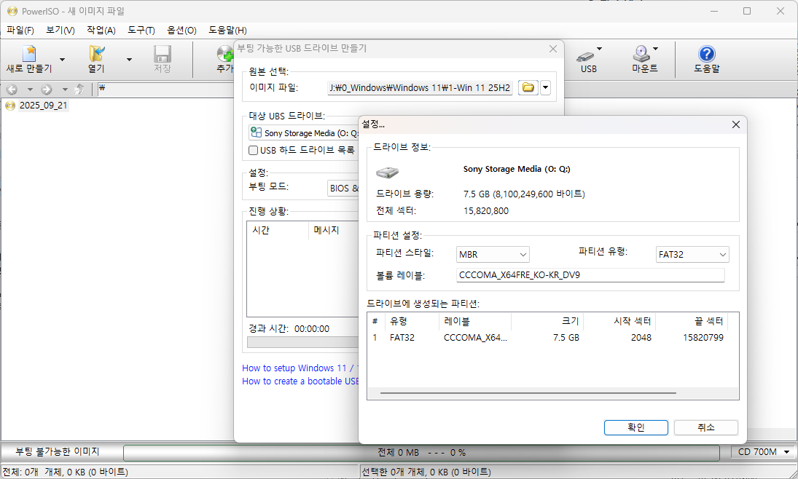
Task: Open the 마운트 dropdown arrow
Action: pyautogui.click(x=655, y=49)
